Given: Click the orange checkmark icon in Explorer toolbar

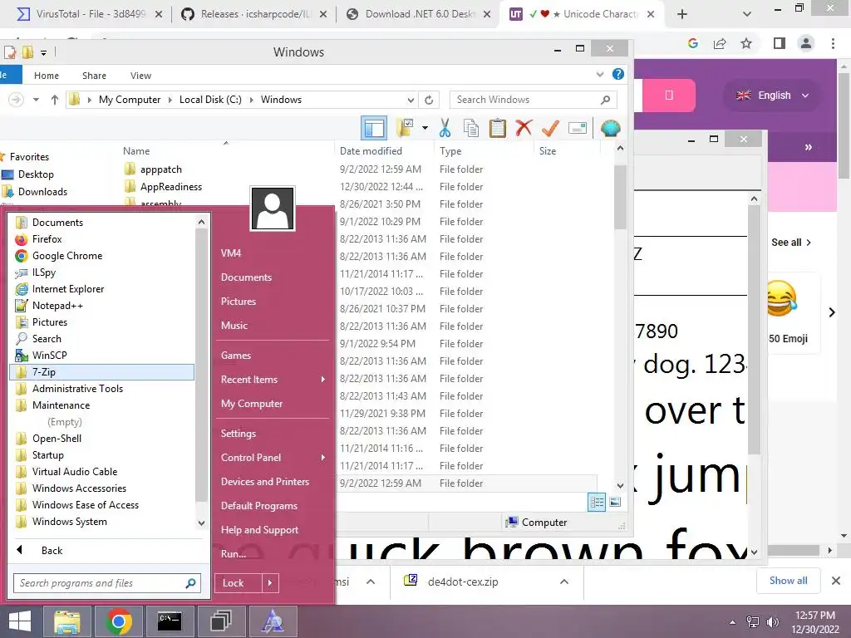Looking at the screenshot, I should (x=550, y=129).
